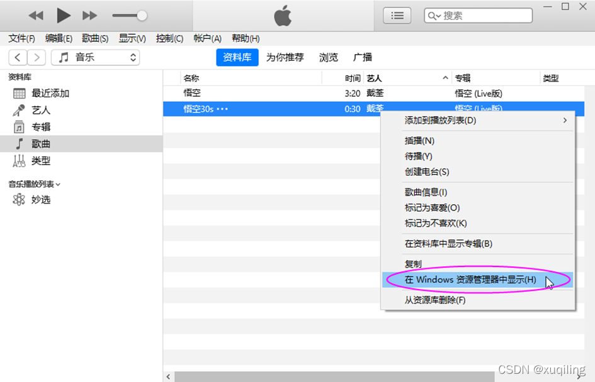The height and width of the screenshot is (382, 595).
Task: Click the search magnifier dropdown icon
Action: [x=434, y=16]
